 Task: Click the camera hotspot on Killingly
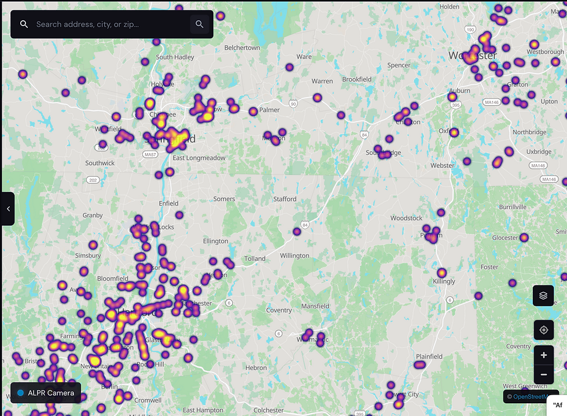(x=441, y=273)
